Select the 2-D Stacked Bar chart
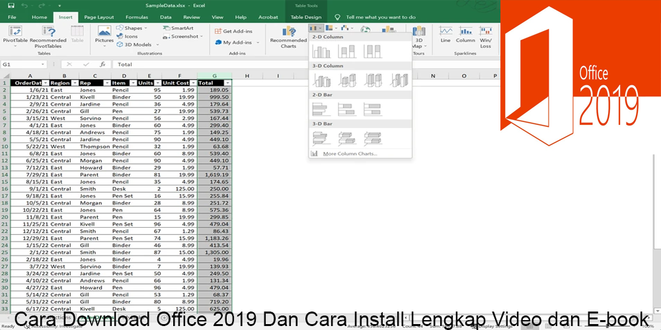The width and height of the screenshot is (661, 330). click(x=347, y=109)
